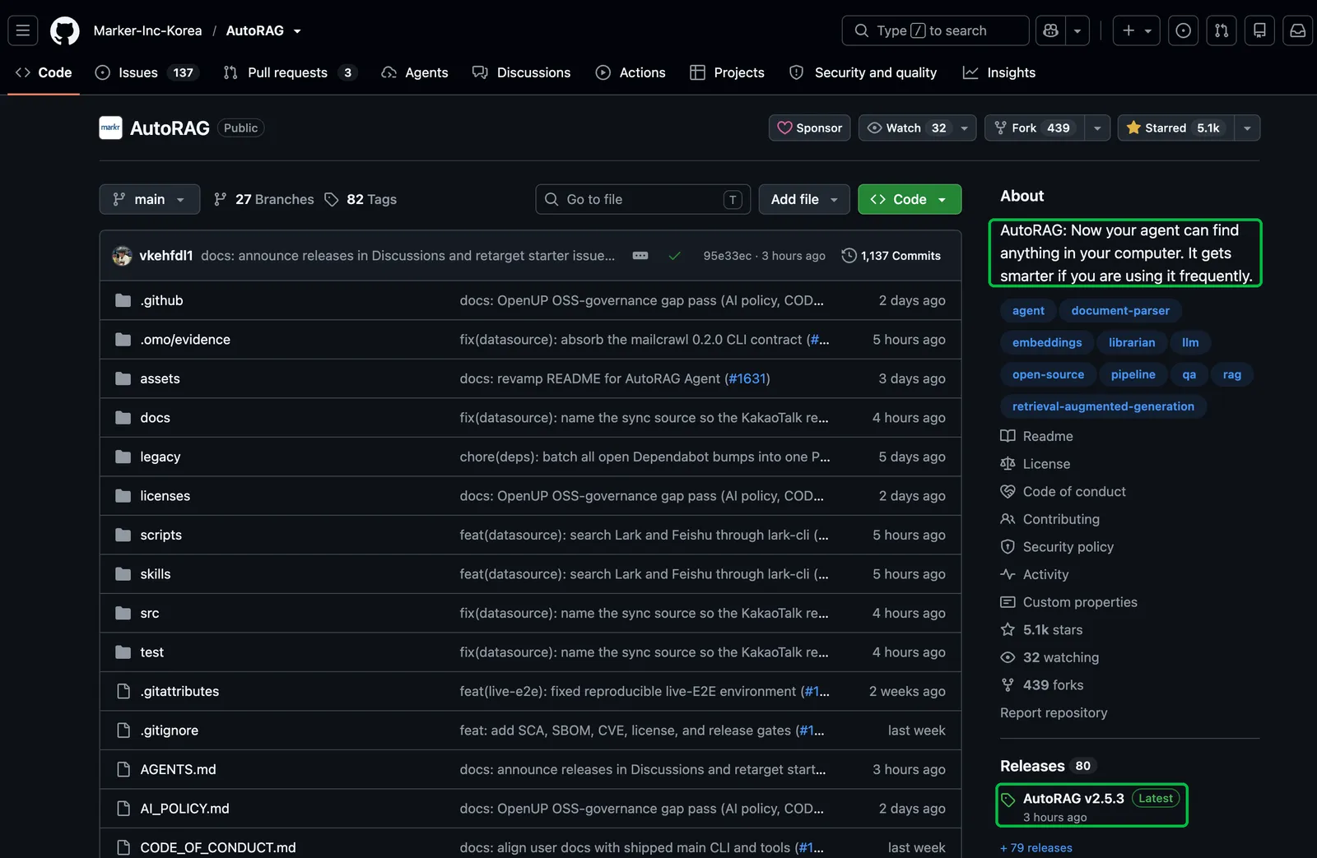Expand the Copilot dropdown arrow in the header
This screenshot has width=1317, height=858.
point(1077,30)
